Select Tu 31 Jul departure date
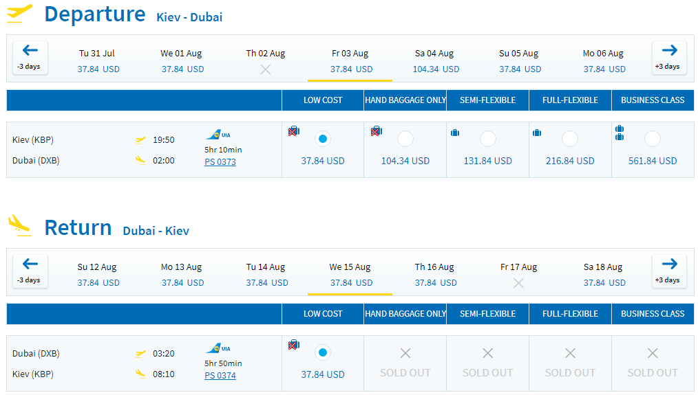698x395 pixels. click(x=98, y=61)
